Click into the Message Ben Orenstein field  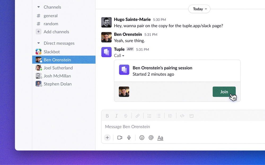183,127
